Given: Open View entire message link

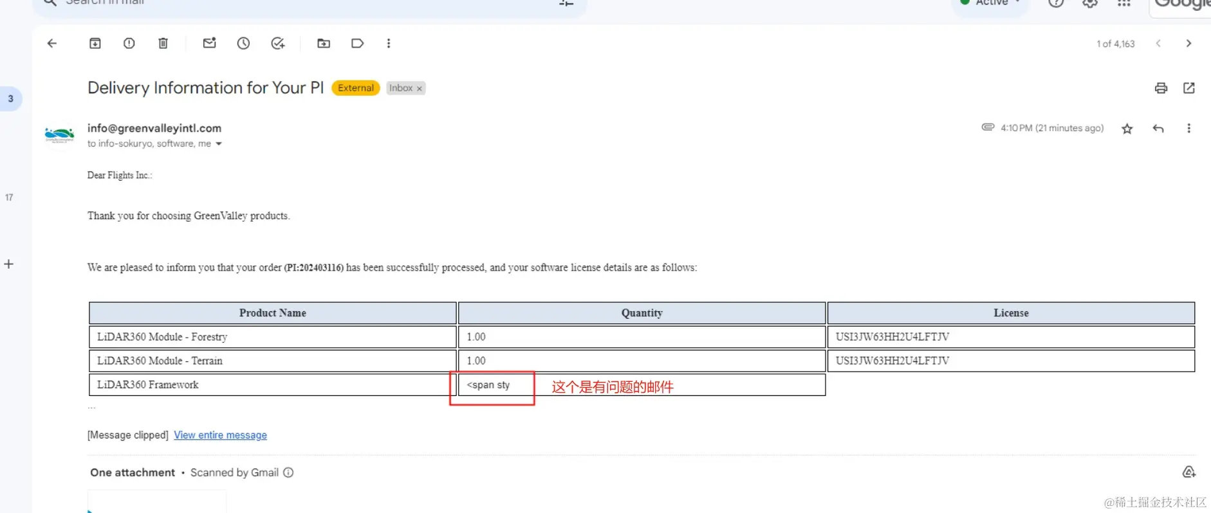Looking at the screenshot, I should click(x=220, y=435).
